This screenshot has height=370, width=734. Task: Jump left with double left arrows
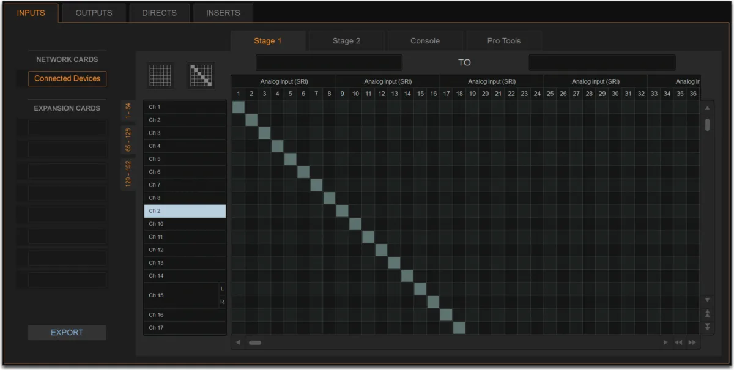679,342
